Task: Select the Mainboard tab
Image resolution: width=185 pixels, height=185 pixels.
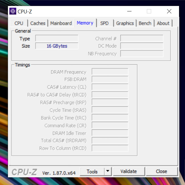Action: 61,23
